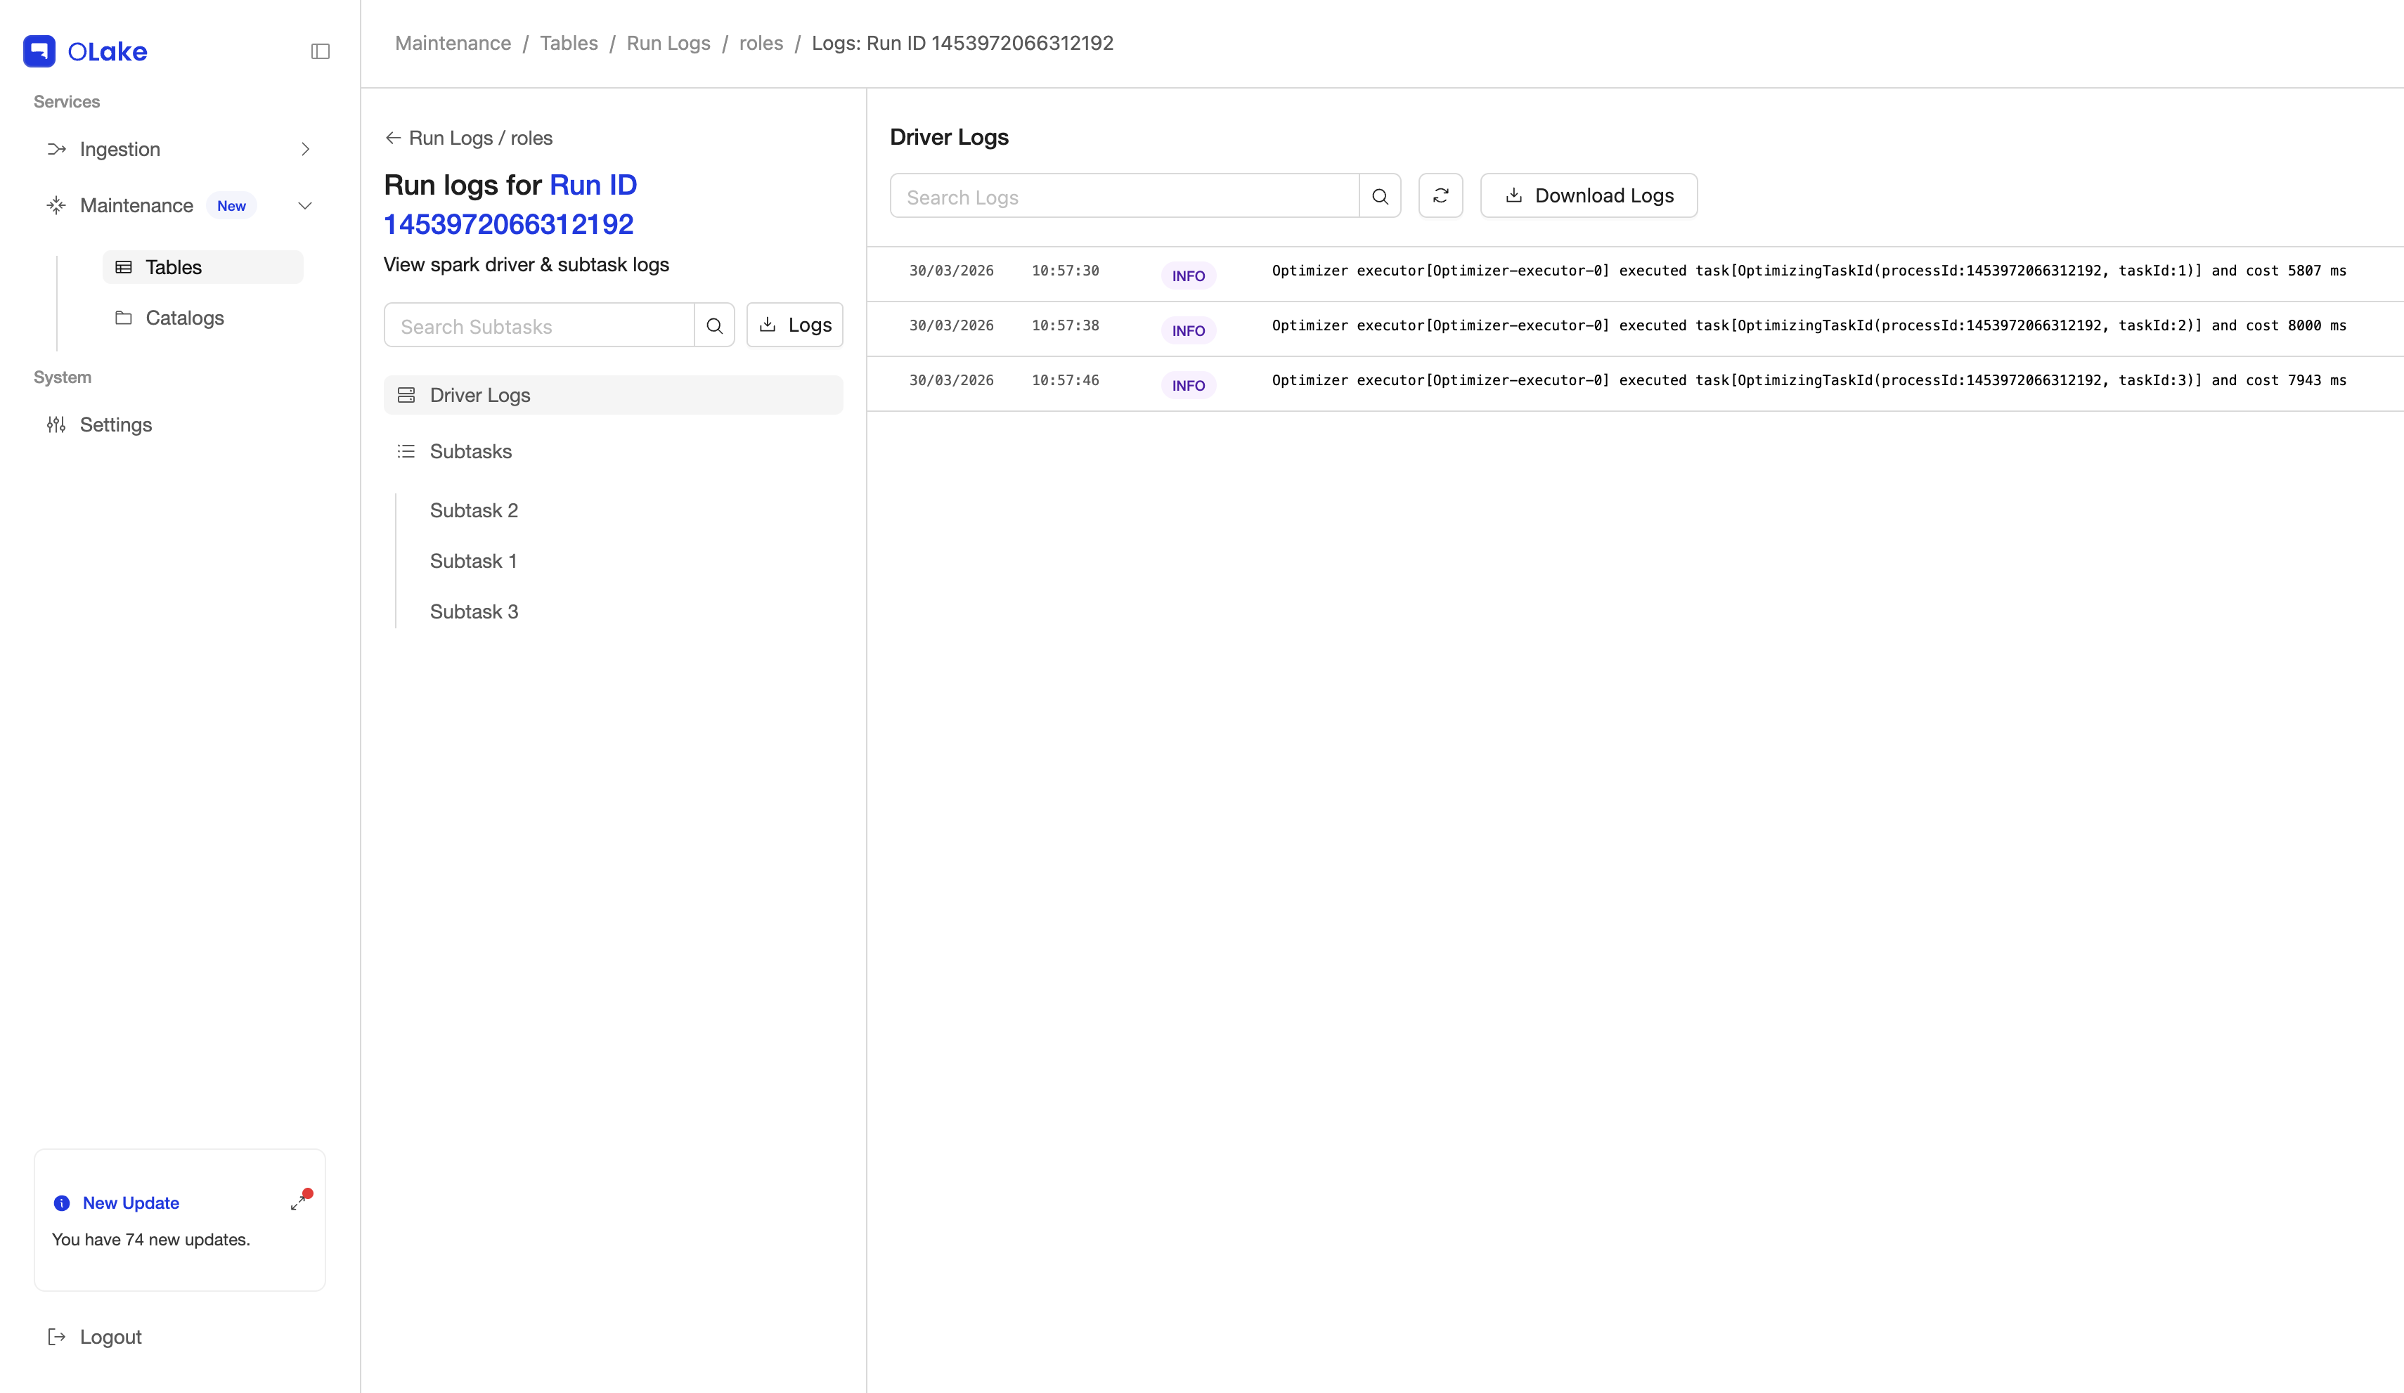Toggle the sidebar collapse control

click(320, 51)
